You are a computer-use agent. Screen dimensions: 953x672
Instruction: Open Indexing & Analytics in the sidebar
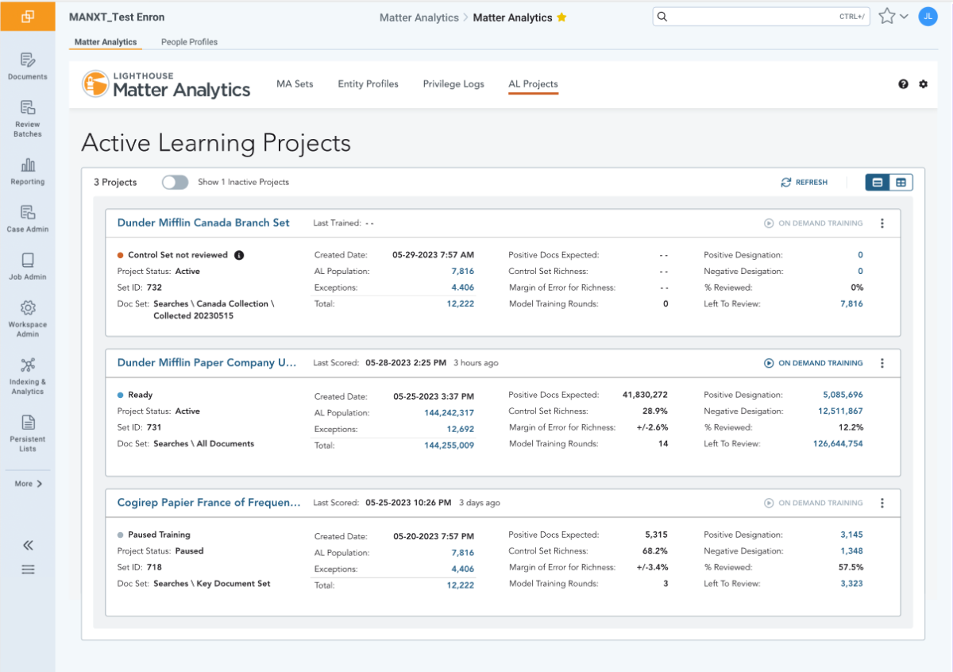tap(28, 375)
